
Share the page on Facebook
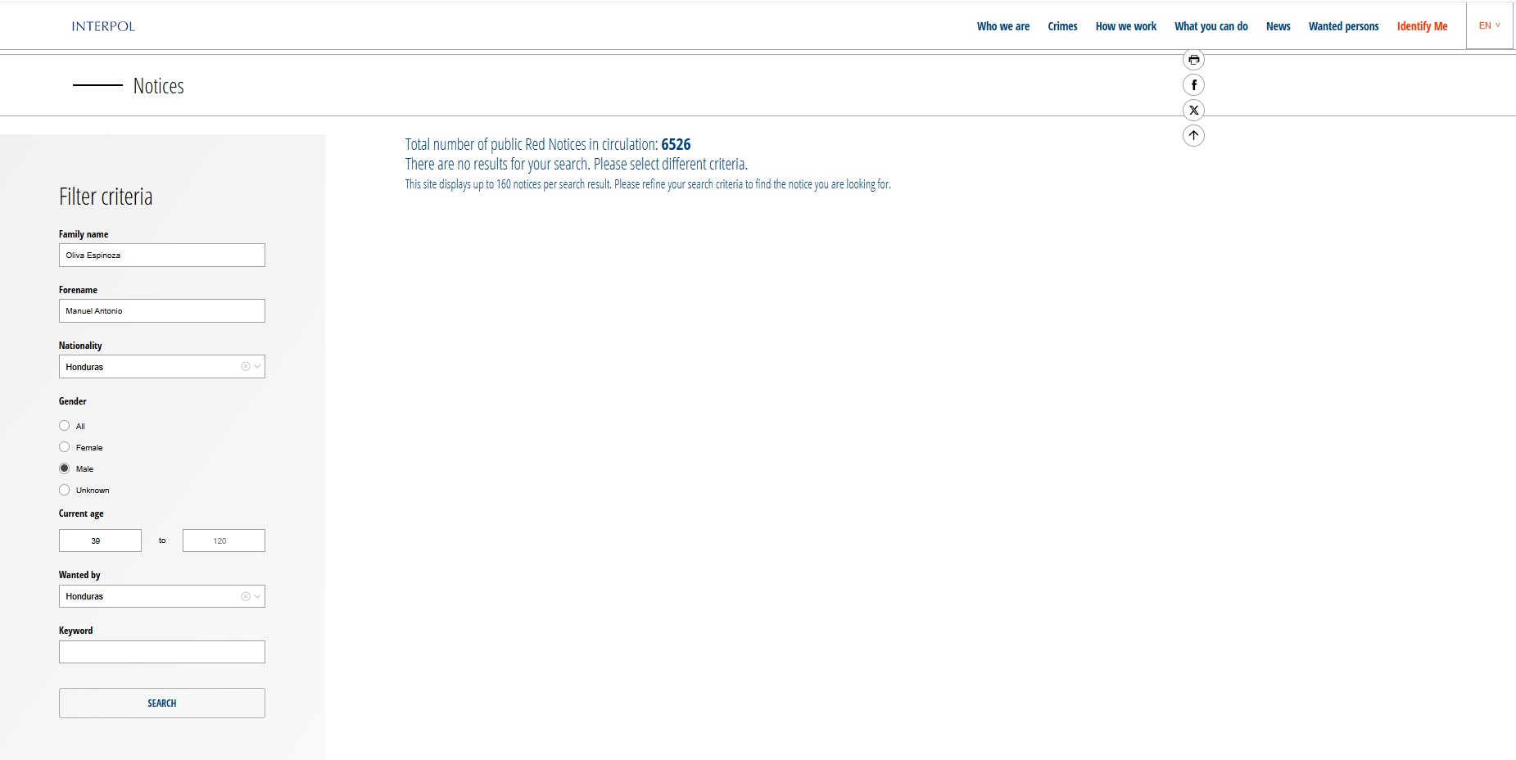(1193, 85)
